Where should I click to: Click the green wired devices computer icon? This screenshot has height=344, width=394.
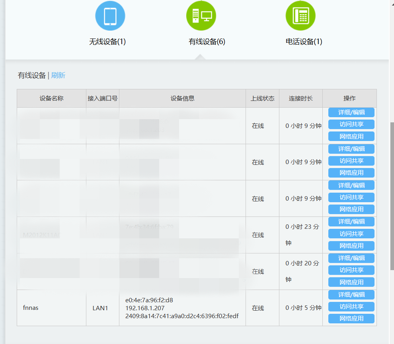[201, 16]
